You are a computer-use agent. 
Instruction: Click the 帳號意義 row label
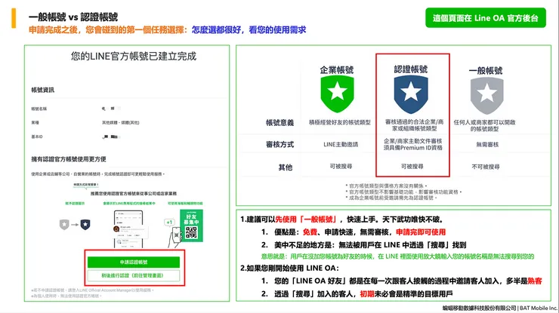[x=279, y=123]
